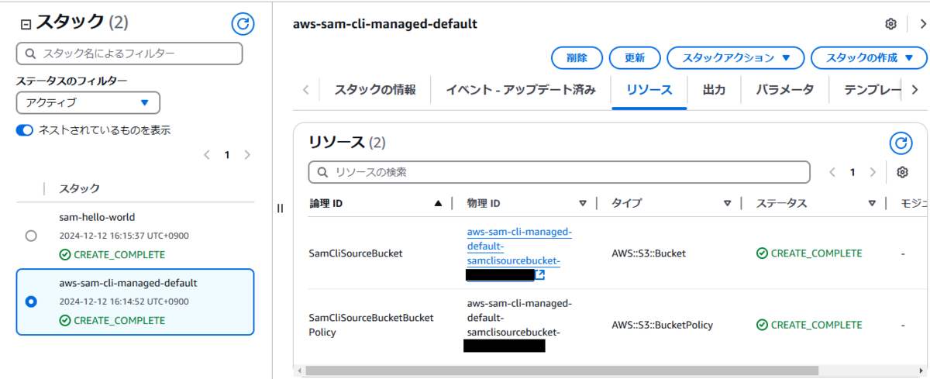This screenshot has height=379, width=930.
Task: Expand the right panel chevron at top
Action: 922,24
